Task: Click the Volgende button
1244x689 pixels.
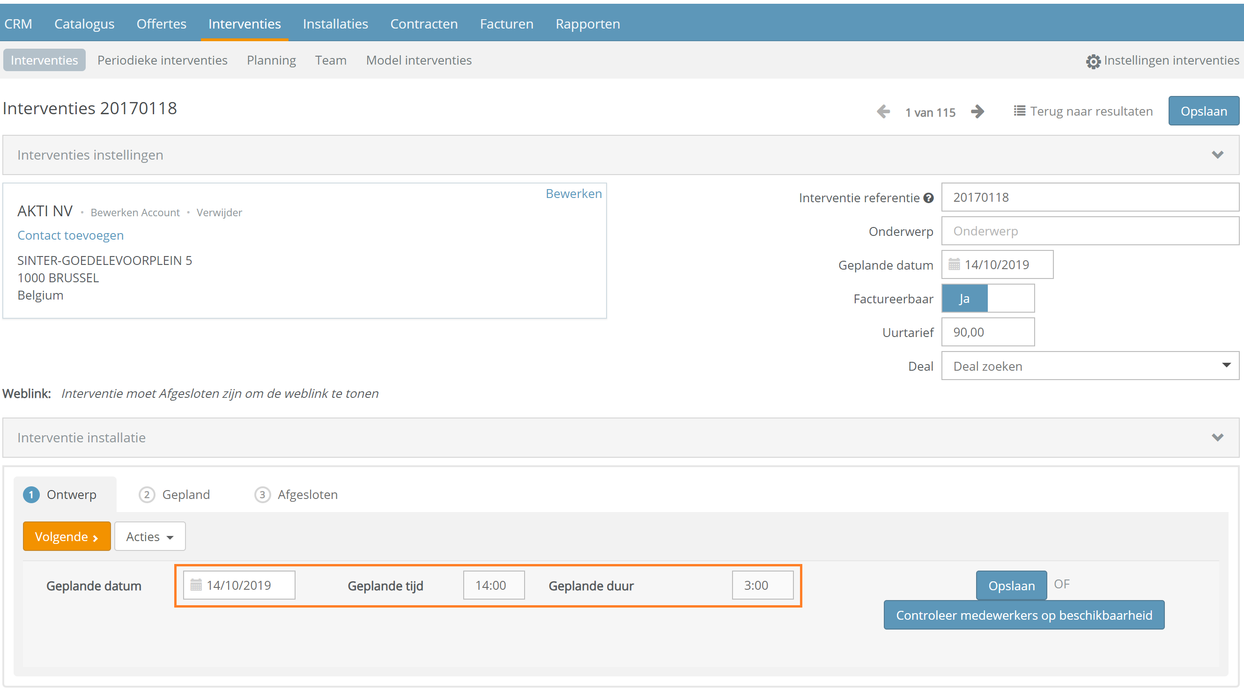Action: [x=67, y=536]
